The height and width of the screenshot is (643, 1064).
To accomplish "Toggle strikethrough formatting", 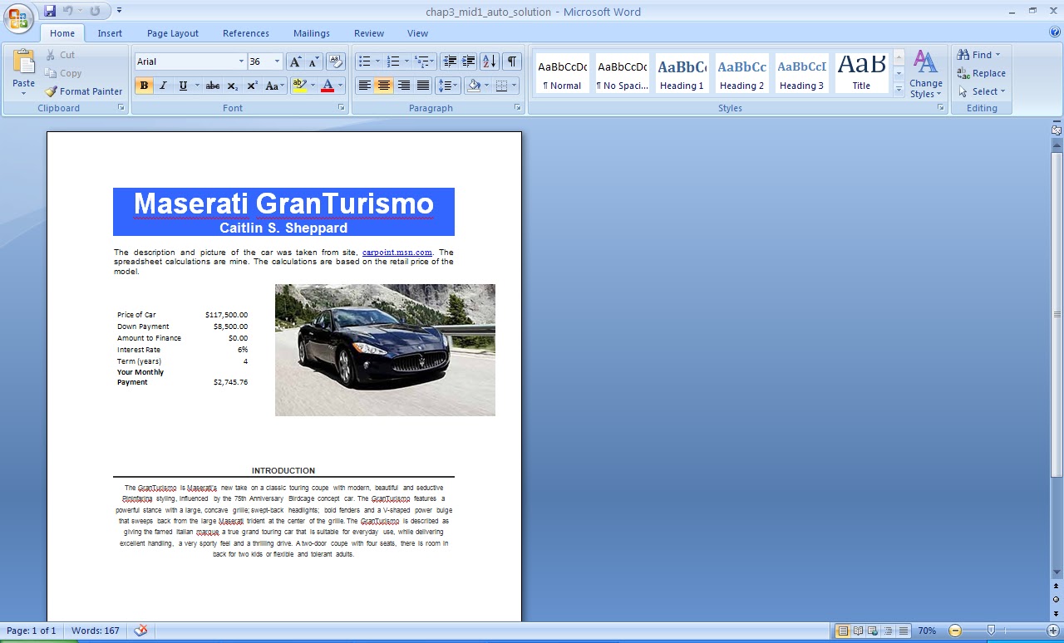I will pos(213,86).
